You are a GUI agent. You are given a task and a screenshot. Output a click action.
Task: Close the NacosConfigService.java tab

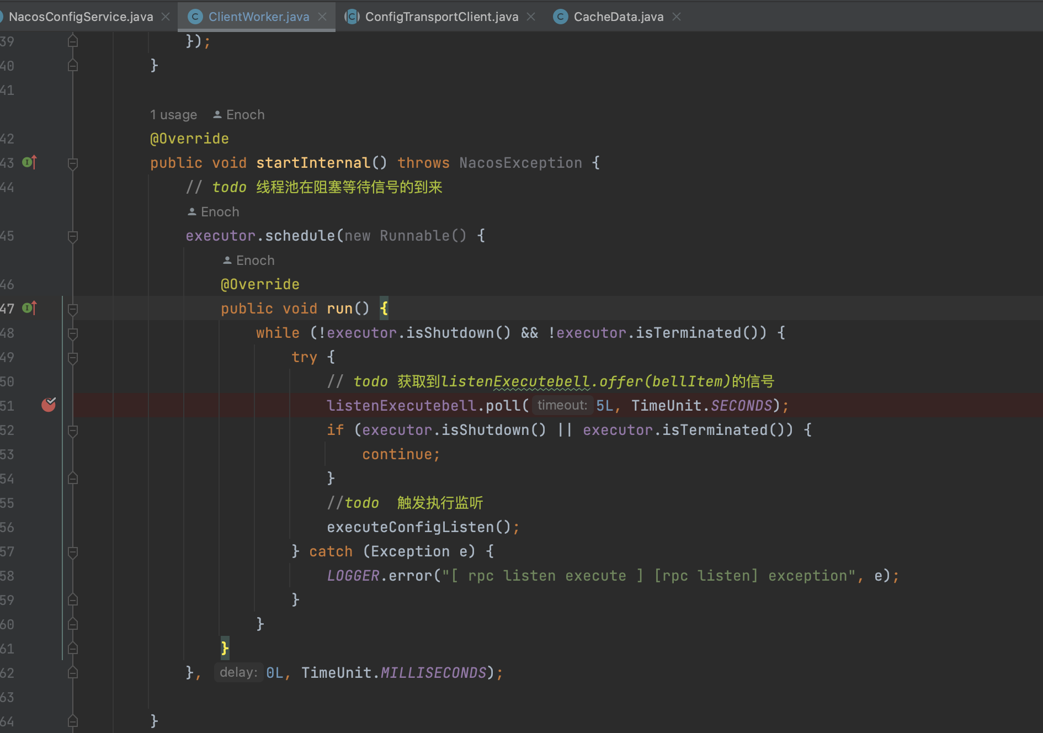pyautogui.click(x=166, y=17)
